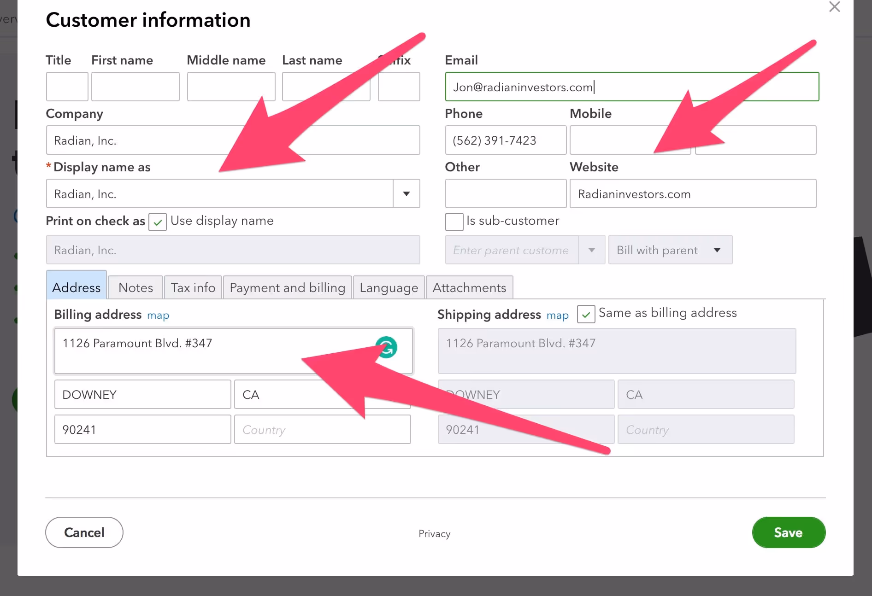
Task: Click the Other phone field
Action: (x=506, y=193)
